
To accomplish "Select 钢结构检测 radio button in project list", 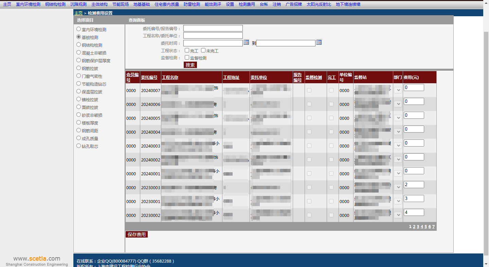I will coord(79,45).
